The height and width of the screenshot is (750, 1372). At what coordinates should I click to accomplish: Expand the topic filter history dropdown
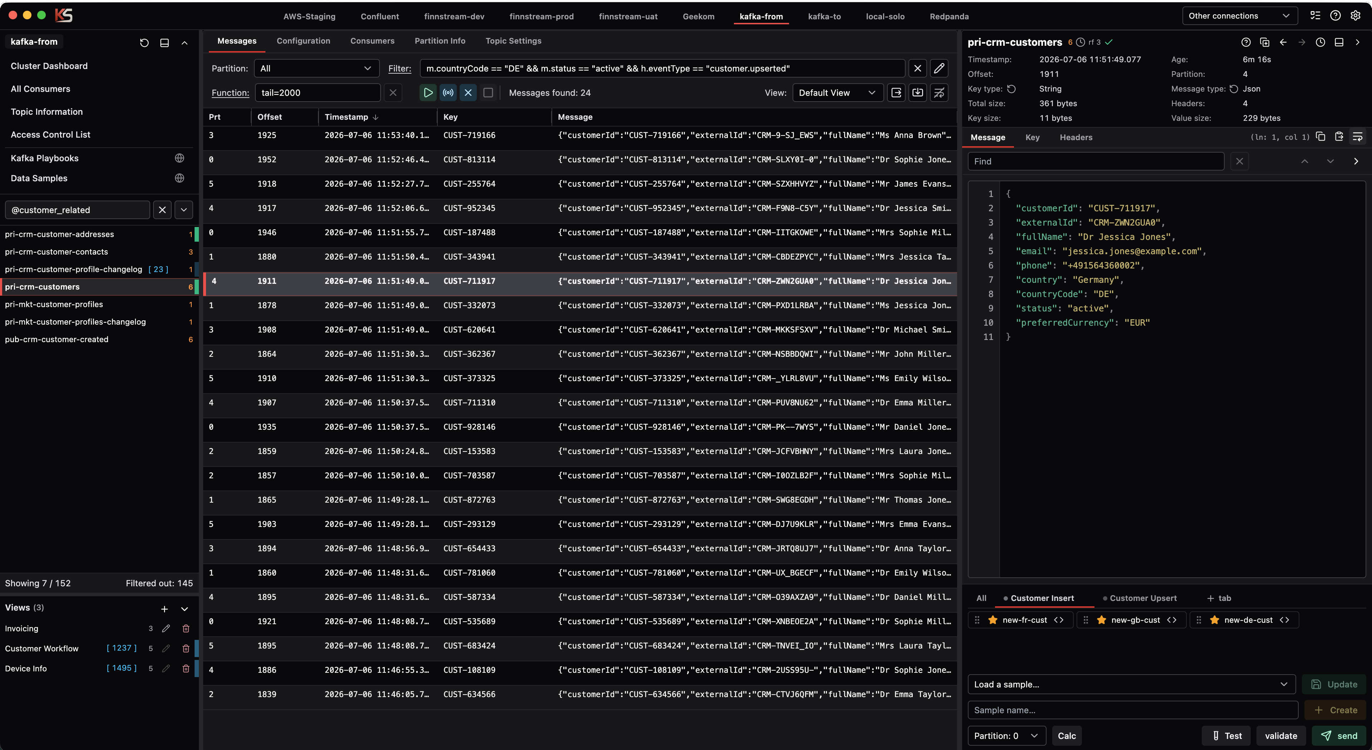184,210
